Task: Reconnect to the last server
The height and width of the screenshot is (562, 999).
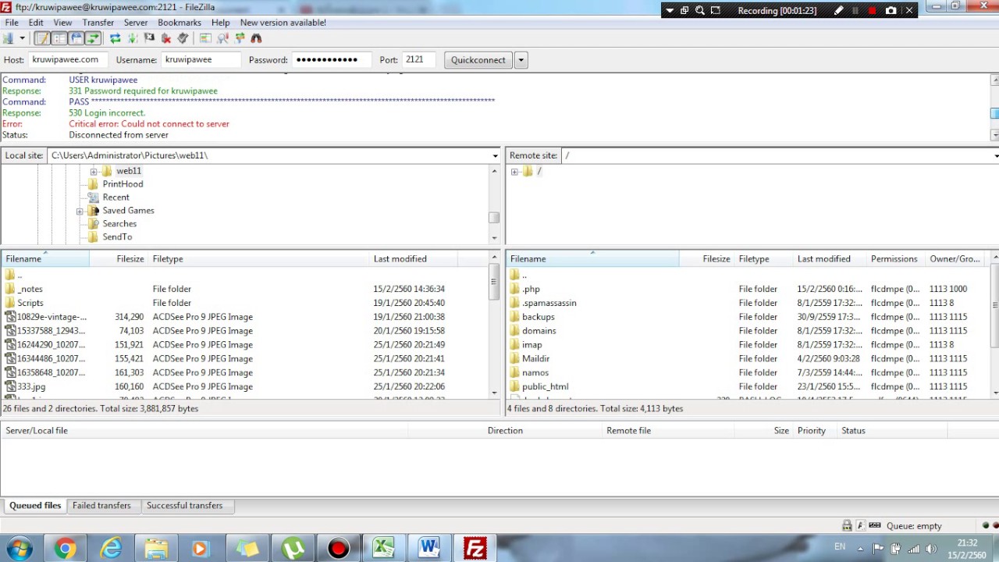Action: pyautogui.click(x=183, y=38)
